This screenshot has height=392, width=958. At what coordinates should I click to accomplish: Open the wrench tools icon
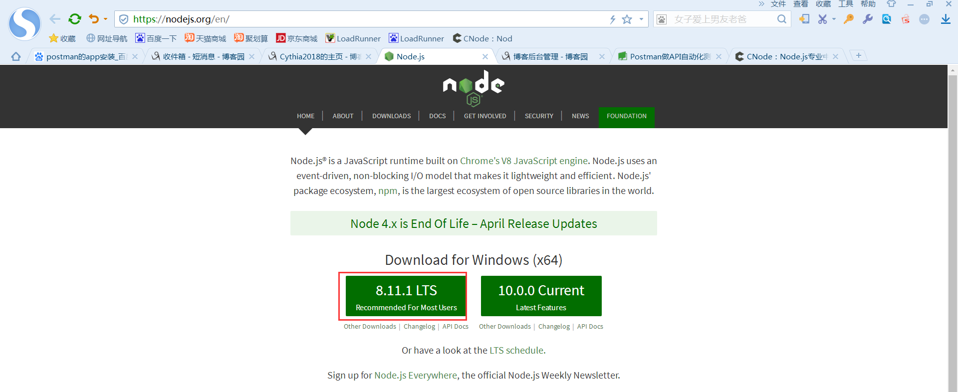(x=868, y=19)
